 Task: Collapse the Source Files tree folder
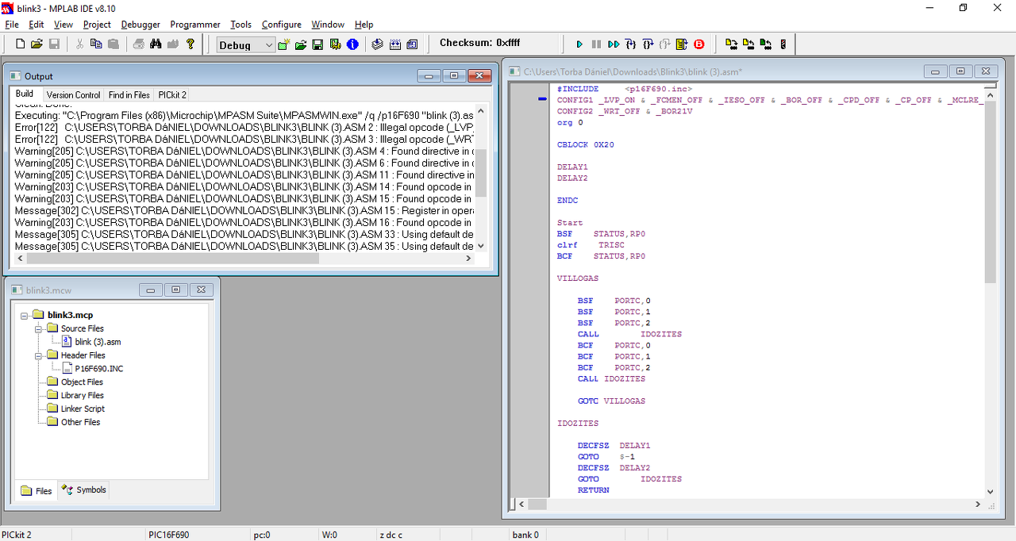pos(37,328)
